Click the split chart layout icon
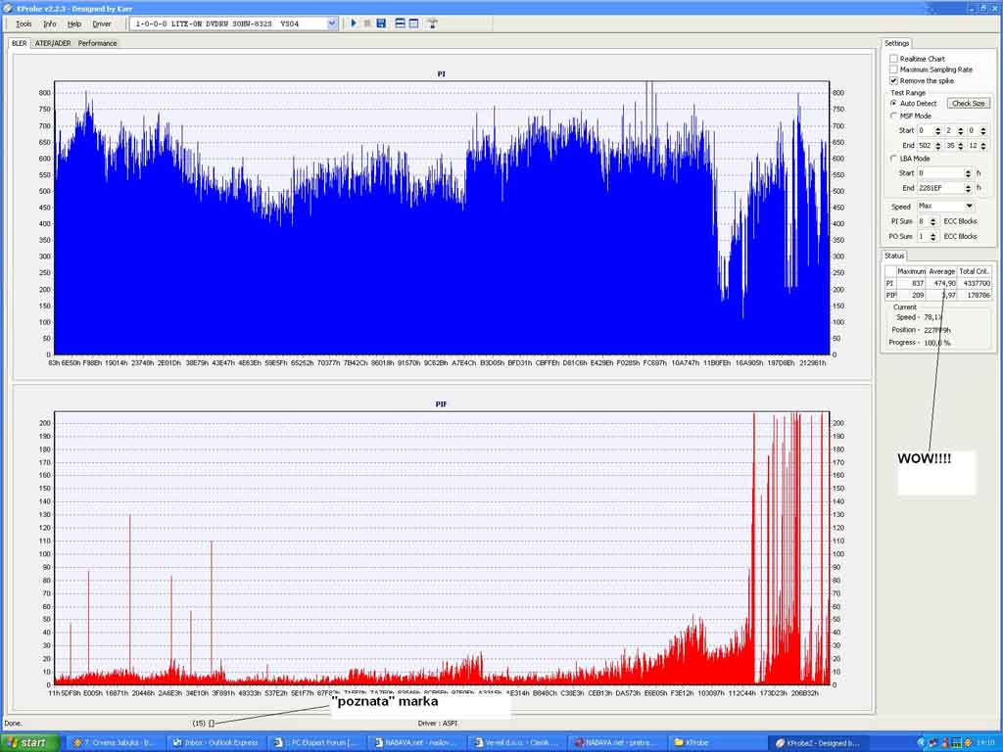The width and height of the screenshot is (1003, 752). click(400, 23)
